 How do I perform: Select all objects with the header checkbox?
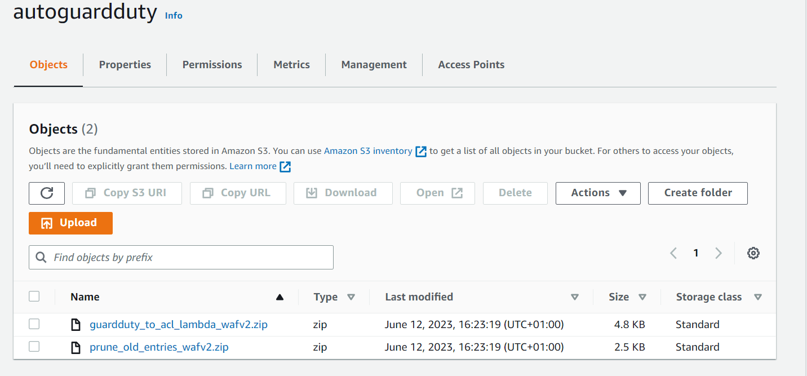(34, 296)
